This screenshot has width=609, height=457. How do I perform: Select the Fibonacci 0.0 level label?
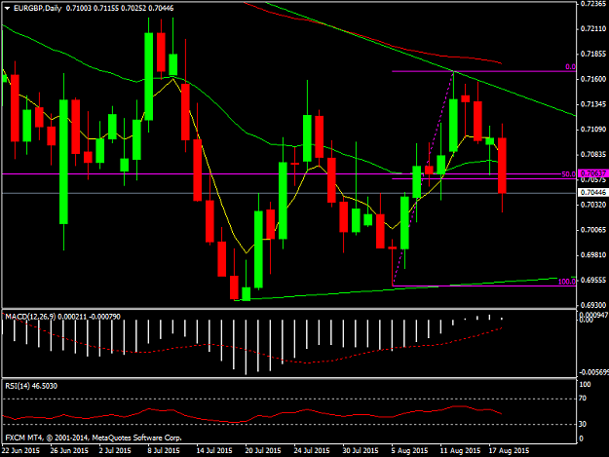click(x=570, y=67)
